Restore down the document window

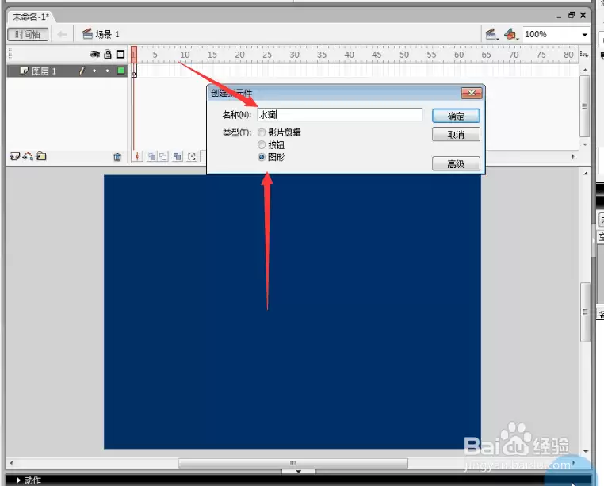tap(572, 15)
